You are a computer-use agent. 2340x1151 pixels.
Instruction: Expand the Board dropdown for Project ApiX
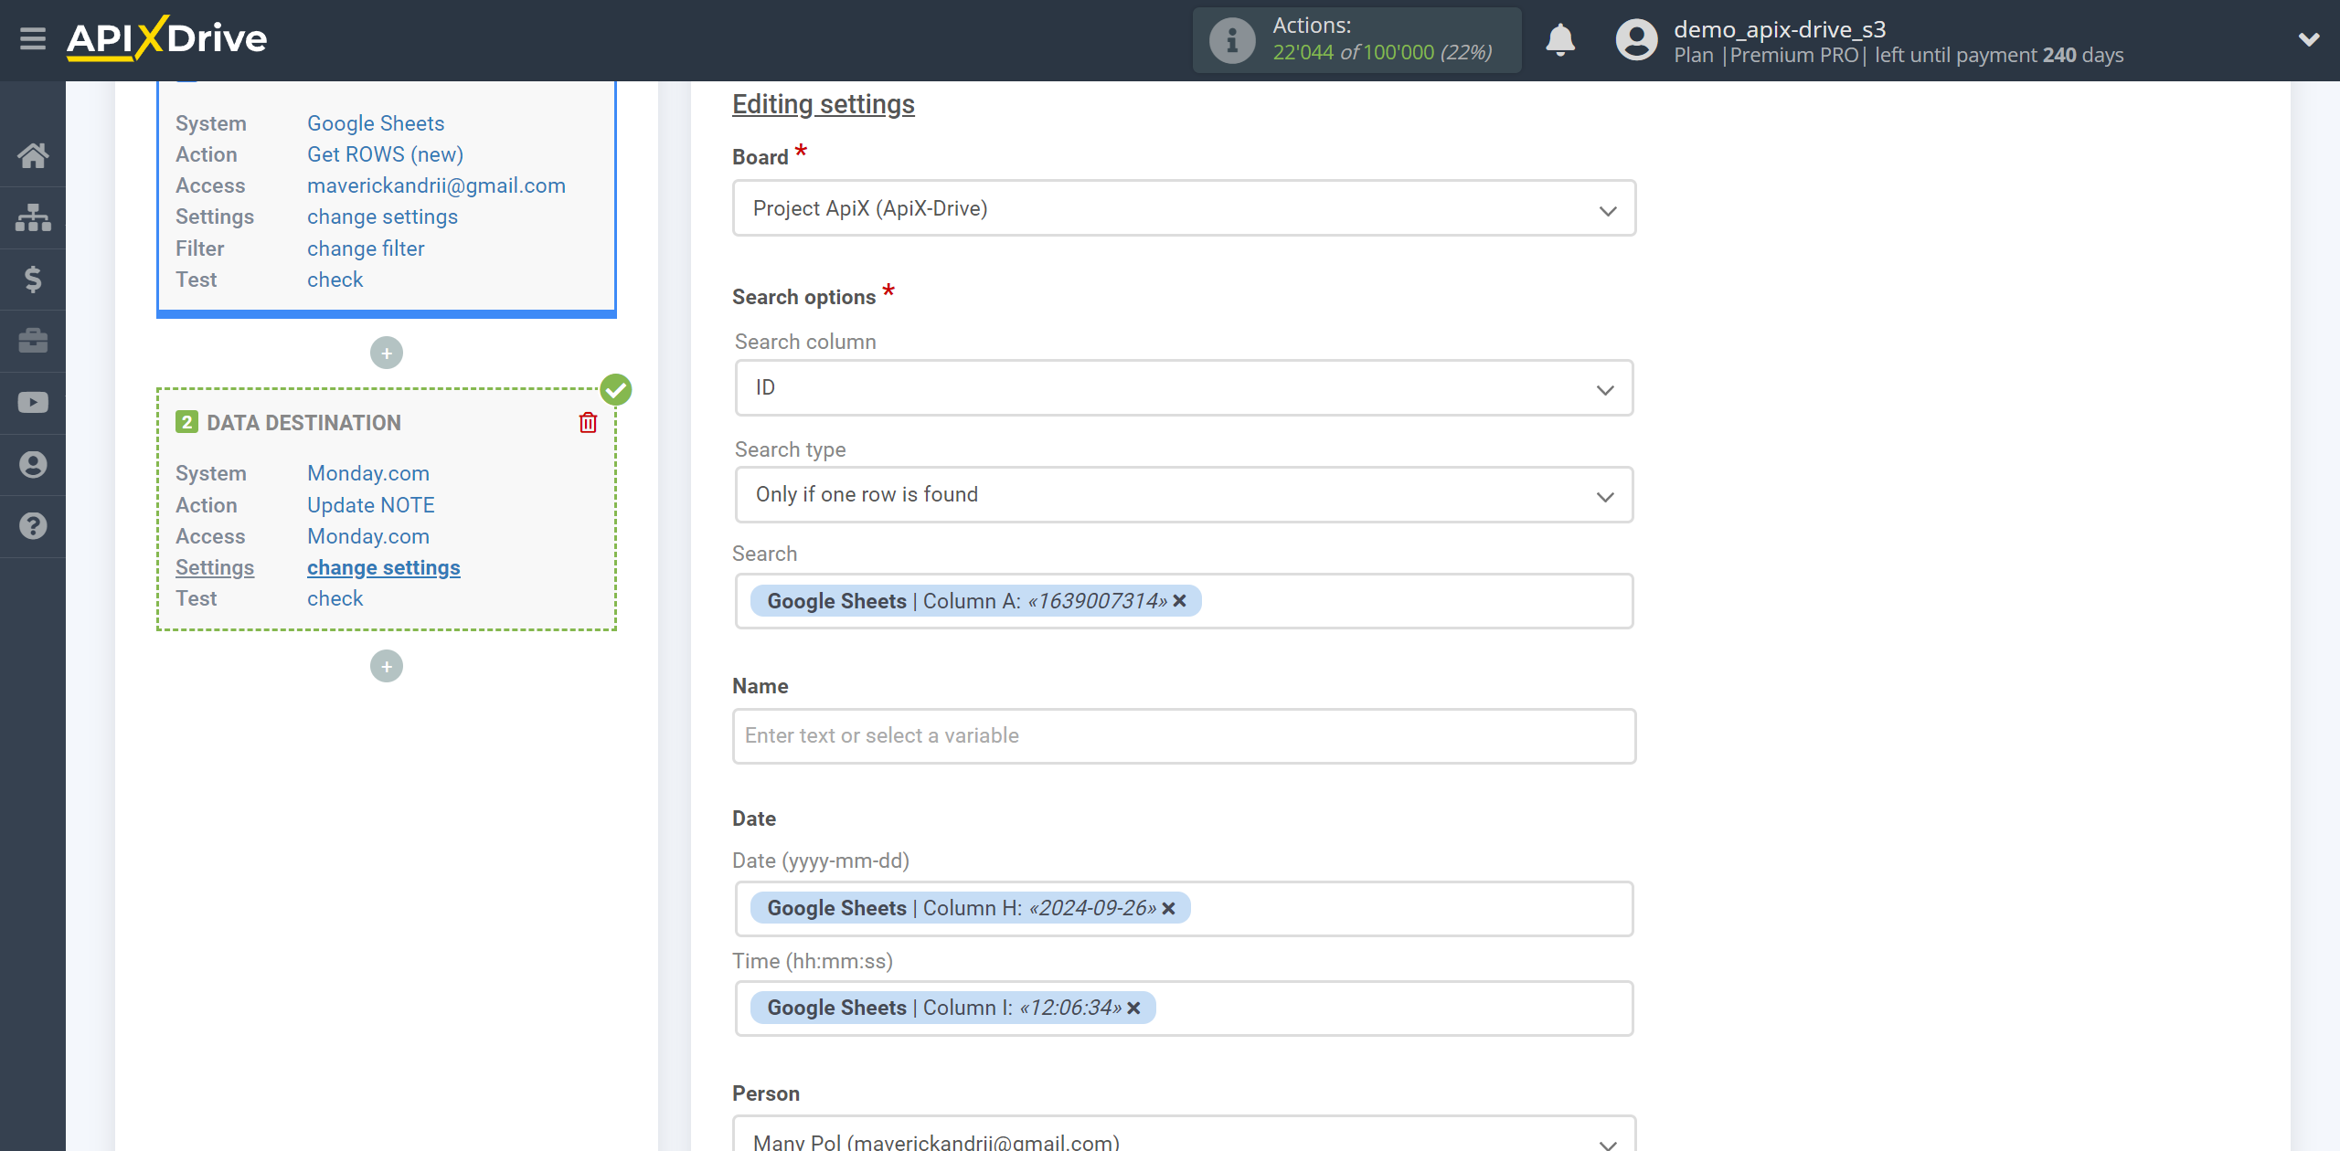(x=1611, y=207)
